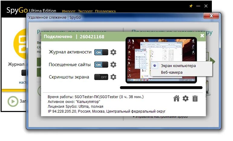Toggle the Посещенные сайты ON switch

pyautogui.click(x=101, y=65)
